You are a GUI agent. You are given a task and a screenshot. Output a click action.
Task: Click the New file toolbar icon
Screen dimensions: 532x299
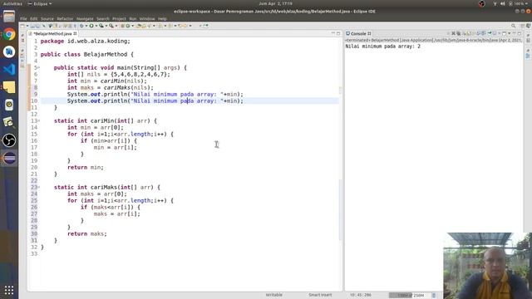point(22,26)
